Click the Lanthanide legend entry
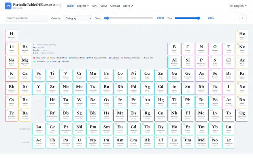The image size is (253, 158). point(39,62)
